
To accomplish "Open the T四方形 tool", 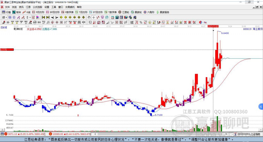I will (x=81, y=12).
